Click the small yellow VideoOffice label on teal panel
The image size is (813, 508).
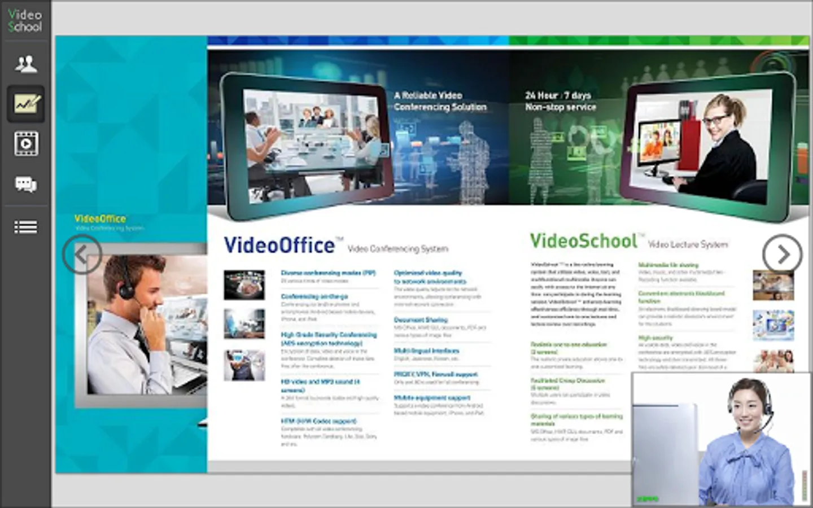[100, 218]
